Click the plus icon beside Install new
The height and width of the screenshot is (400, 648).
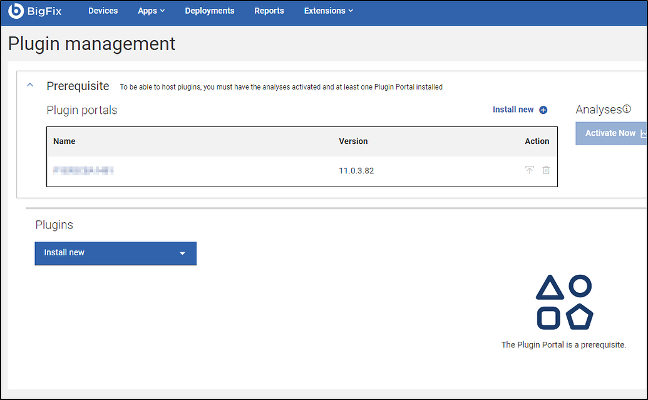[x=543, y=110]
